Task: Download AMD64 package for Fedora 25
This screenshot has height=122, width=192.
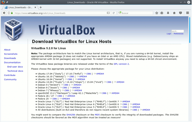Action: pos(66,99)
